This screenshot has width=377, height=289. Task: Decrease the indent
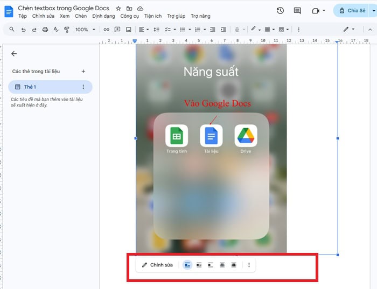click(x=213, y=30)
